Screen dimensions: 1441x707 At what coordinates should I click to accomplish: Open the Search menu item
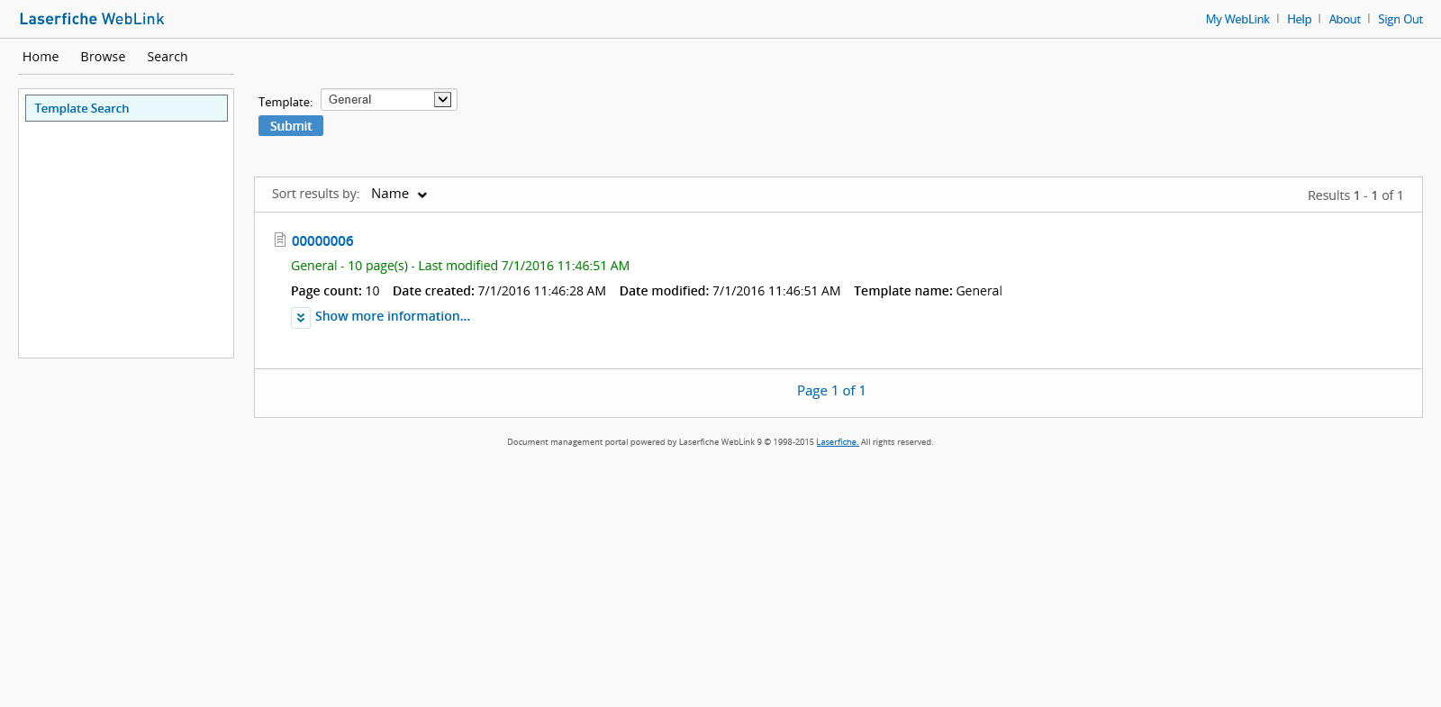(x=168, y=57)
